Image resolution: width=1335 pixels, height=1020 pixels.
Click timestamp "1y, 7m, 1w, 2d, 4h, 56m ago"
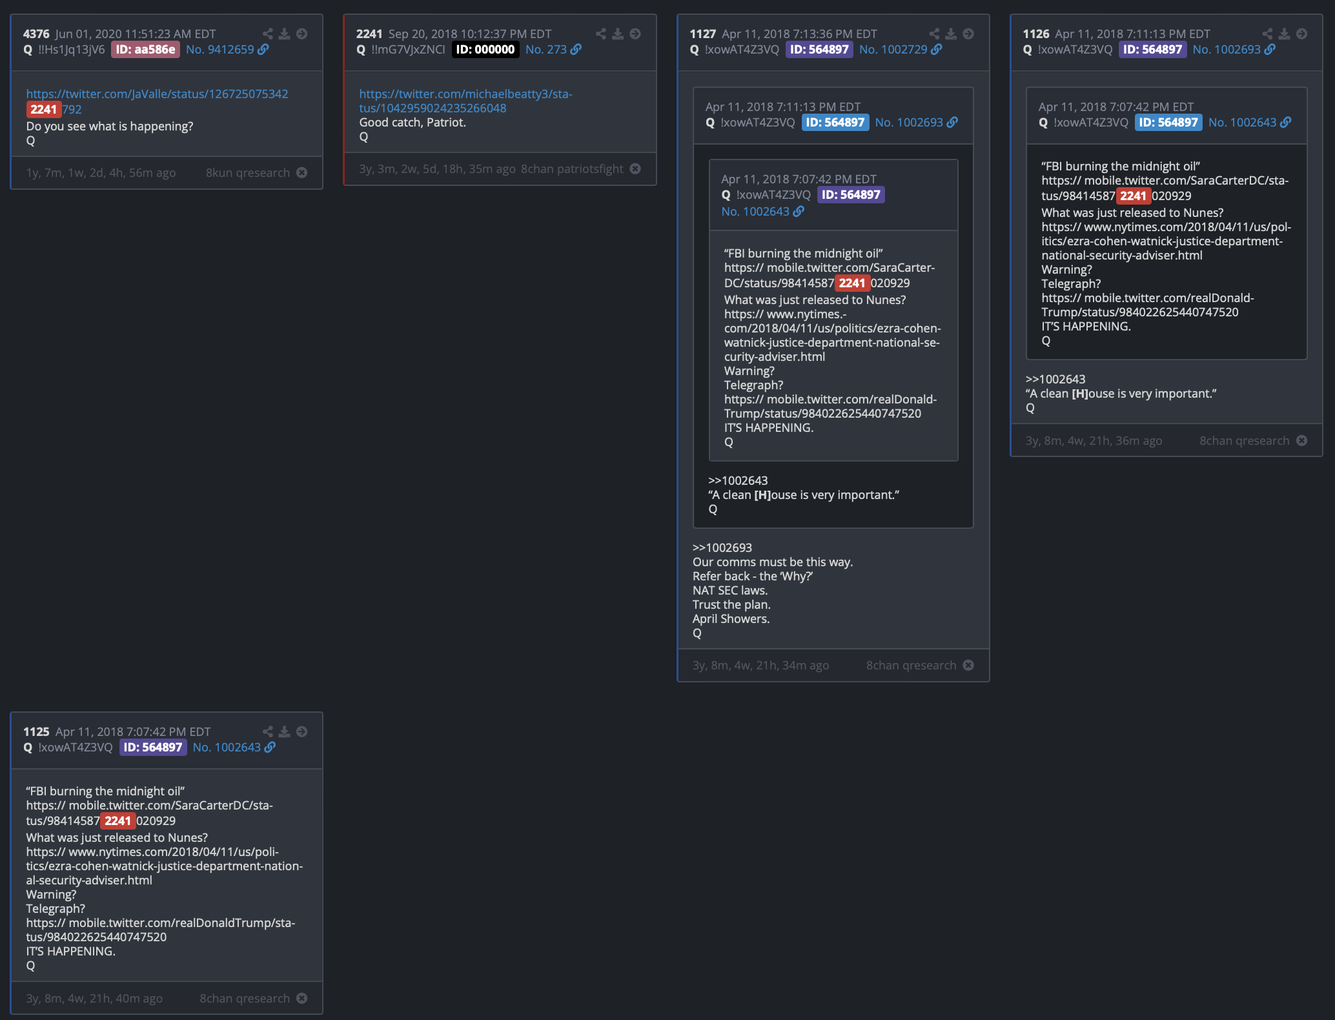pyautogui.click(x=101, y=172)
